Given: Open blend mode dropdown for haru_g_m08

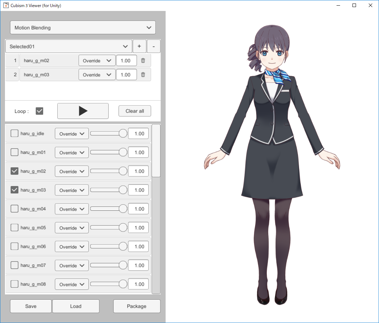Looking at the screenshot, I should (x=72, y=284).
